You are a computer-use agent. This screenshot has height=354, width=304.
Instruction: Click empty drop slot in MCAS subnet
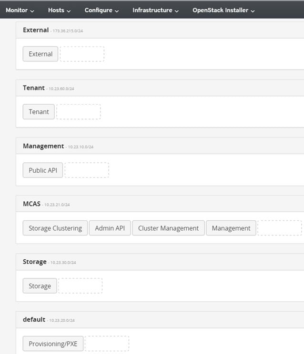[x=280, y=228]
